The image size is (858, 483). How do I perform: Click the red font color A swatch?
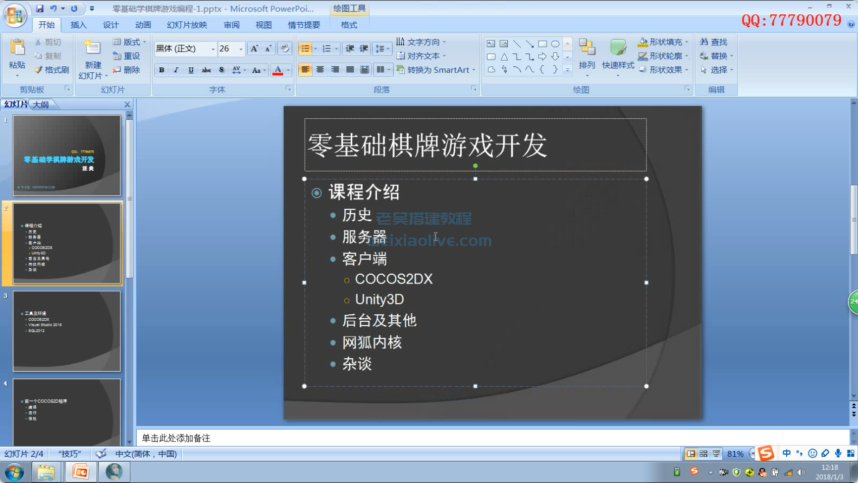278,70
